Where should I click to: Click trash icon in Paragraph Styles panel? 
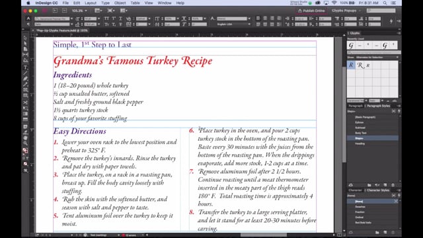[x=393, y=185]
